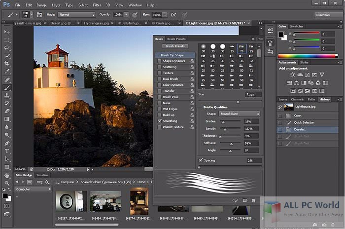The height and width of the screenshot is (229, 345).
Task: Click the Brush Presets button
Action: (x=175, y=46)
